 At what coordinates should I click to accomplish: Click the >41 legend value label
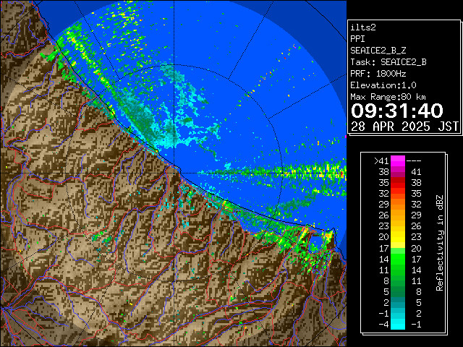click(381, 160)
